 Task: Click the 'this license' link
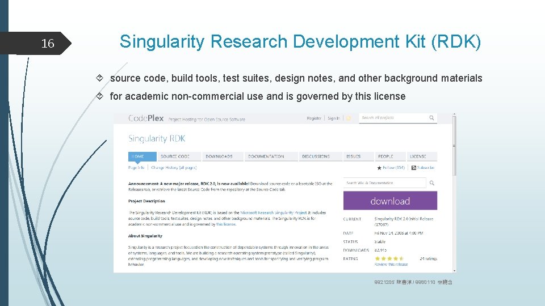[x=226, y=224]
